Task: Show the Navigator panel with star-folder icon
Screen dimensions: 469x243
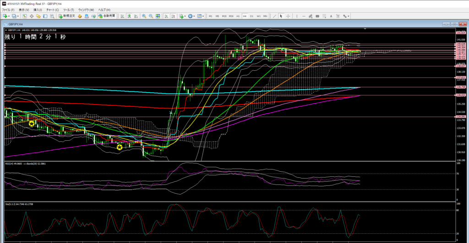Action: coord(38,16)
